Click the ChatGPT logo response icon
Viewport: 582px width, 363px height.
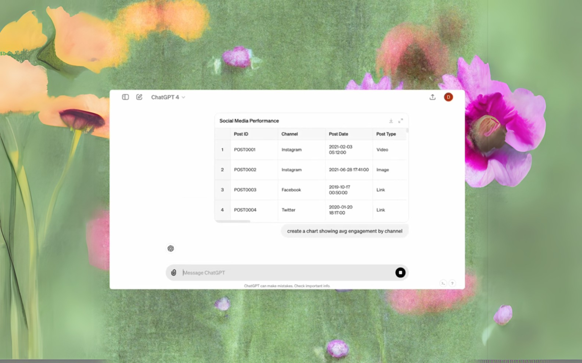point(171,248)
